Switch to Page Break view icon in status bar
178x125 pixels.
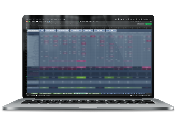[x=136, y=96]
